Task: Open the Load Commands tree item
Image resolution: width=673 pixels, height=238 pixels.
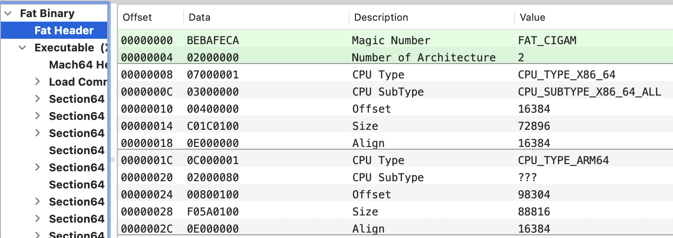Action: (x=77, y=82)
